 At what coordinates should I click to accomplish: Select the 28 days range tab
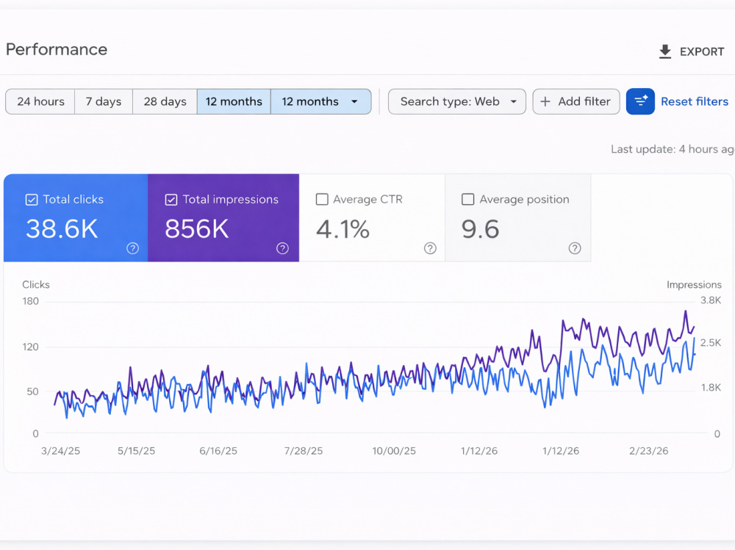pos(165,101)
